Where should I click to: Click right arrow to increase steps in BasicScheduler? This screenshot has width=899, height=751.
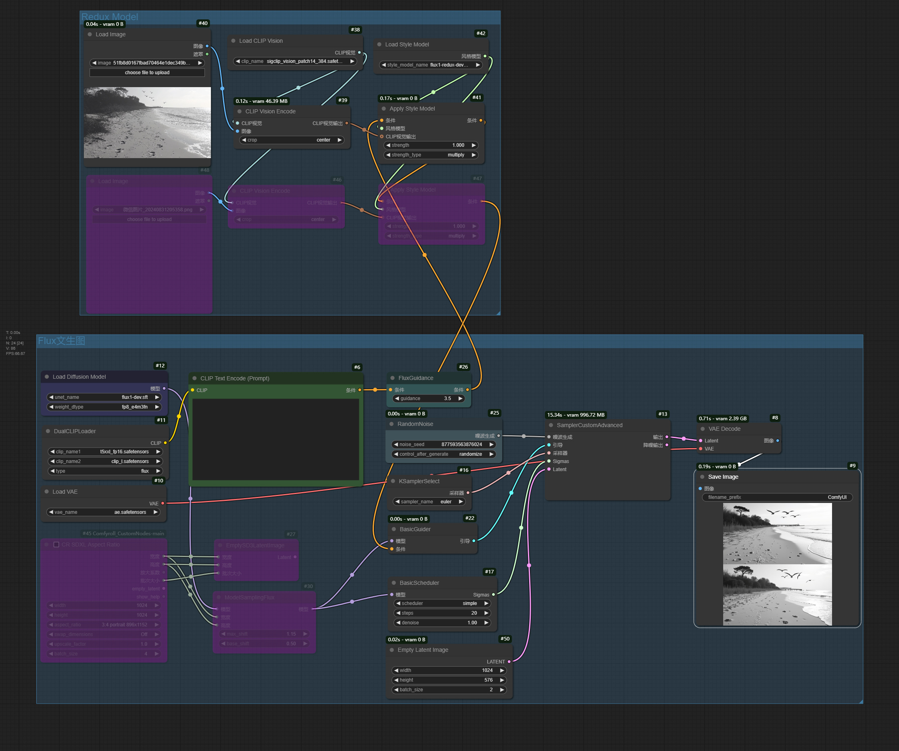(487, 613)
